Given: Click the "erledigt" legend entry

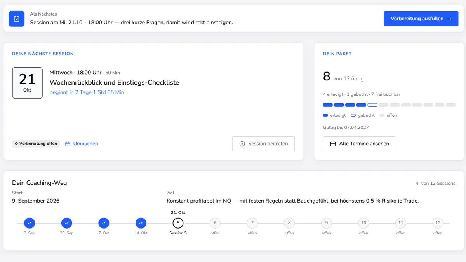Looking at the screenshot, I should point(334,115).
